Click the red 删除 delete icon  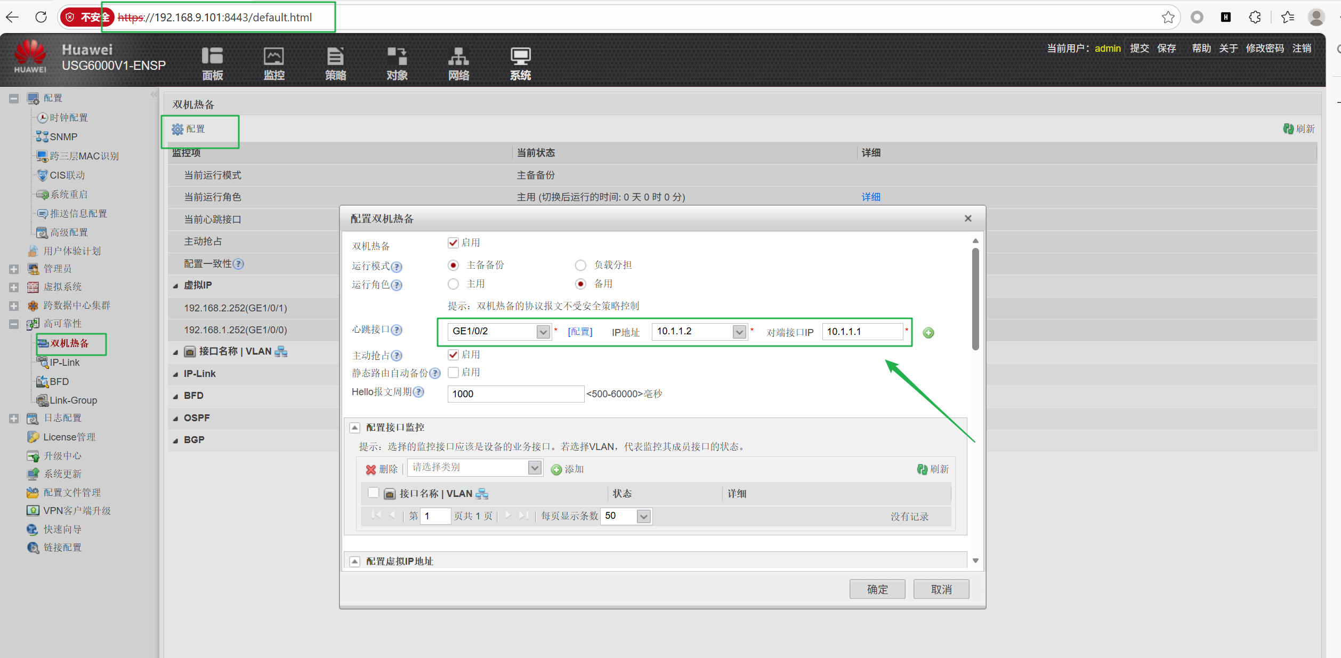(371, 469)
